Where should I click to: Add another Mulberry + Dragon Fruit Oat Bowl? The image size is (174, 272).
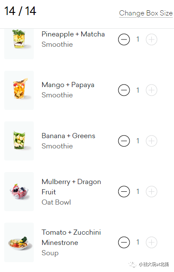151,191
